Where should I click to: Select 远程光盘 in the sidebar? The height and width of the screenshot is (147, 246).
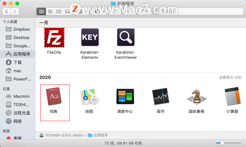(x=18, y=113)
